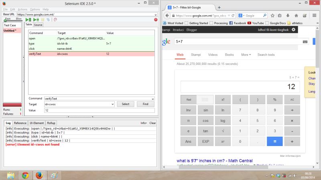Image resolution: width=321 pixels, height=180 pixels.
Task: Click the Select button next to Target
Action: (x=126, y=104)
